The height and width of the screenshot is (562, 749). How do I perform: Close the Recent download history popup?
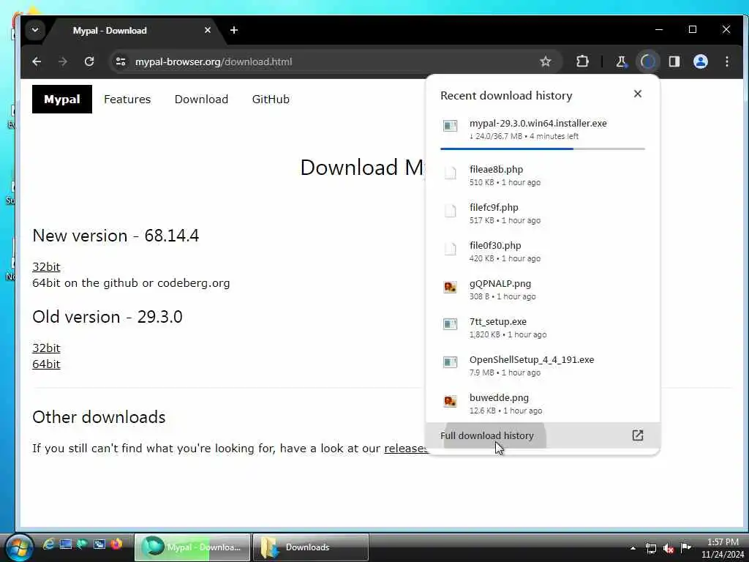pyautogui.click(x=637, y=94)
